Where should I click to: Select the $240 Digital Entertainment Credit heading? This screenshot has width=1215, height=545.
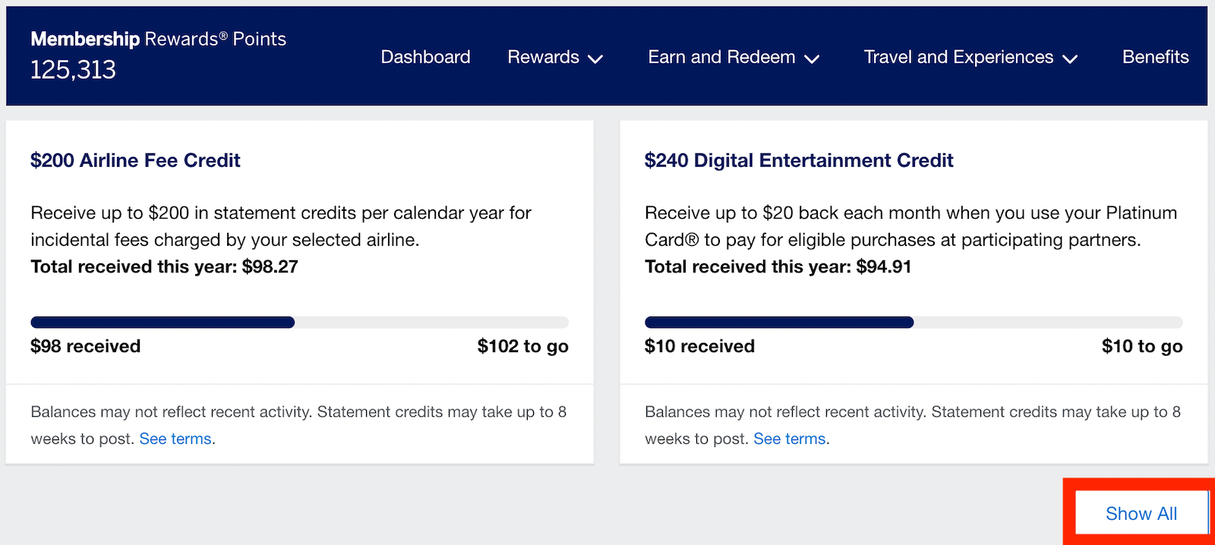click(x=798, y=160)
